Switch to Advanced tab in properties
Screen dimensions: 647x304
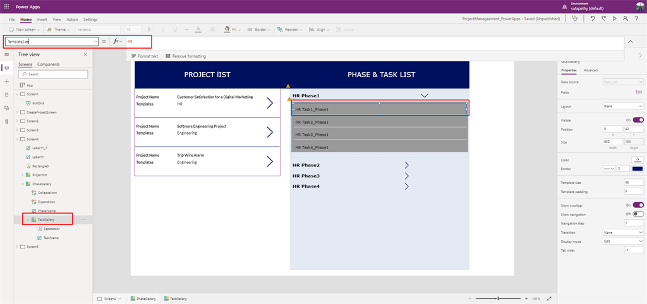point(591,70)
